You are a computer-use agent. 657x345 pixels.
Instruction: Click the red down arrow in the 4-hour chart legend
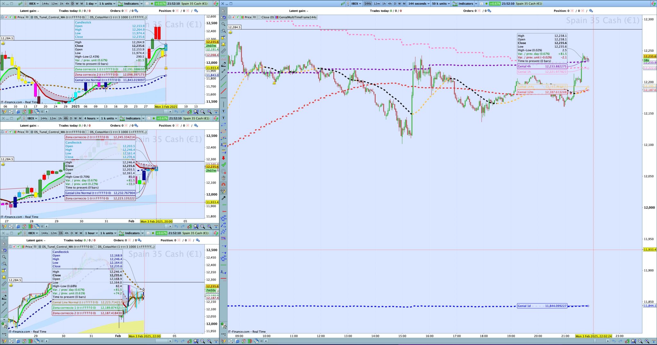7,132
